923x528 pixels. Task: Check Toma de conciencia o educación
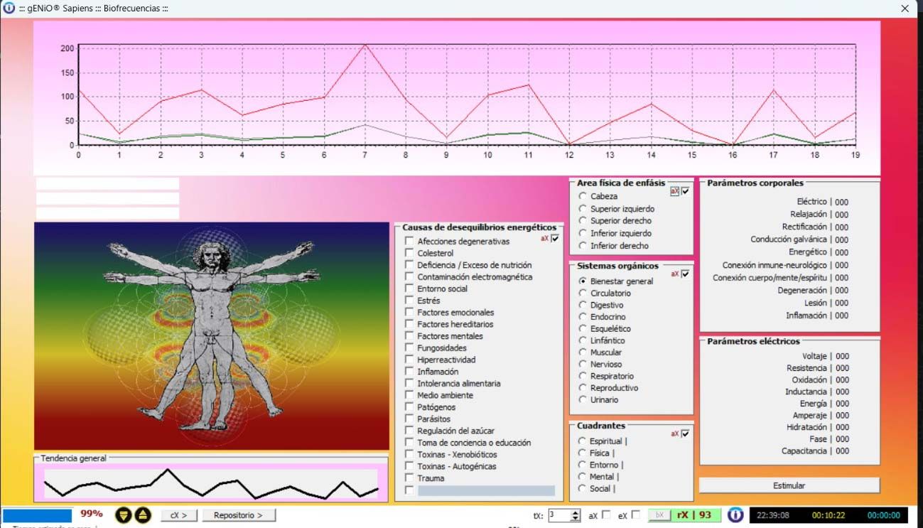[x=410, y=443]
